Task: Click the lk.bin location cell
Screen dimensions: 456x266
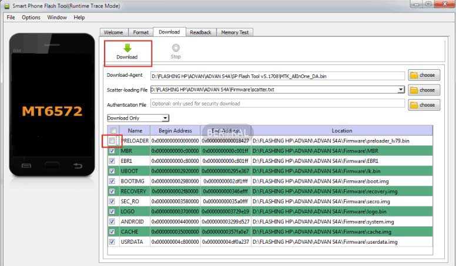Action: click(342, 171)
